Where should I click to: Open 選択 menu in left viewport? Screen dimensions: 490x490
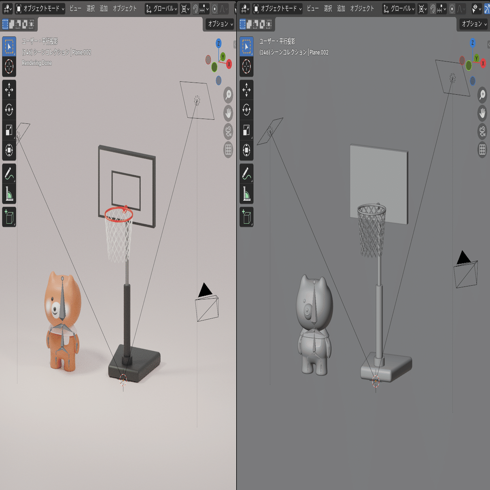click(90, 8)
